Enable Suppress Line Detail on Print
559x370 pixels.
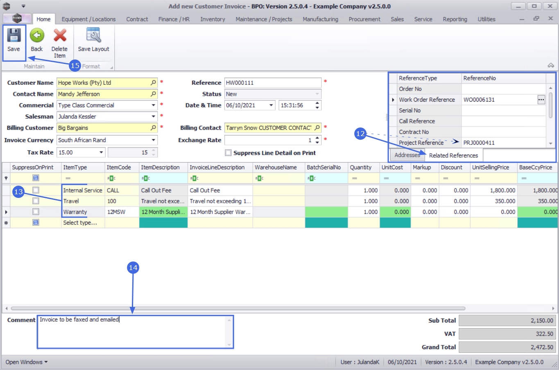point(228,153)
